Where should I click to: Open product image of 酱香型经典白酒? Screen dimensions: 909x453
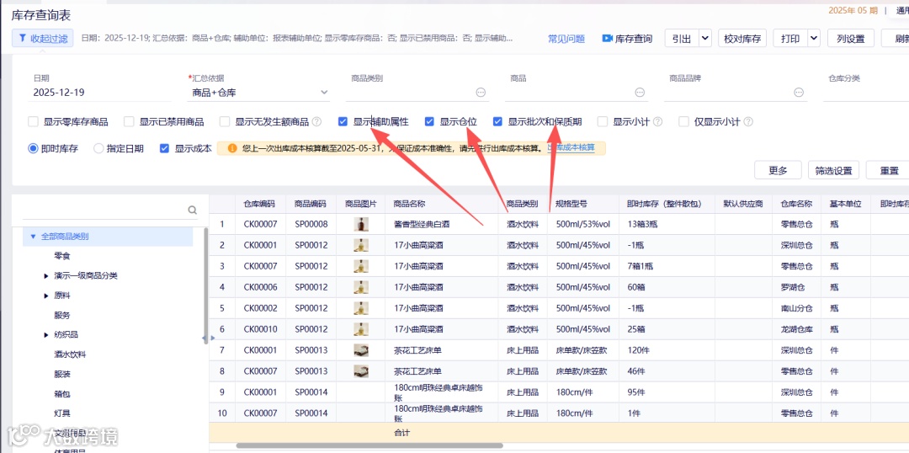pyautogui.click(x=360, y=224)
